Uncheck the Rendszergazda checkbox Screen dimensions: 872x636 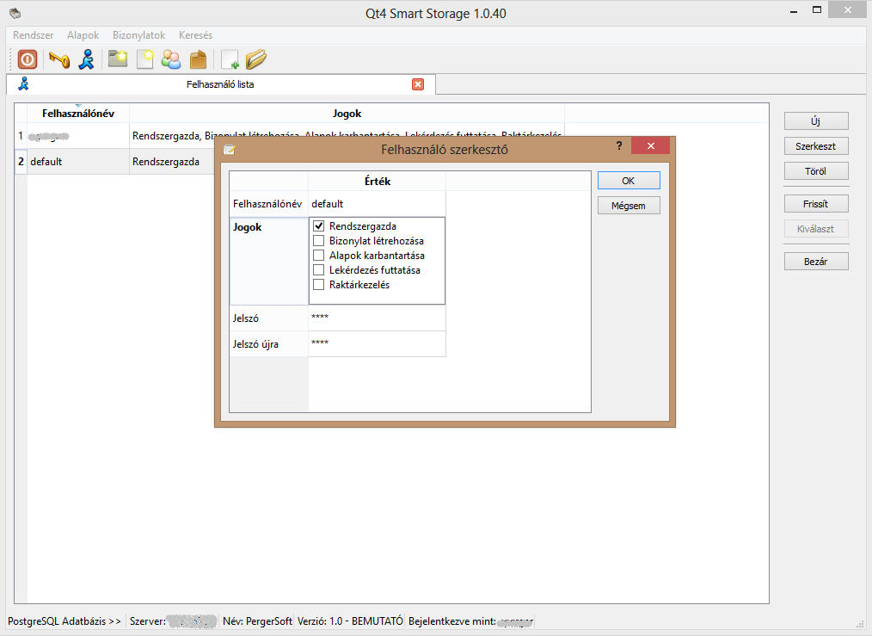point(318,226)
